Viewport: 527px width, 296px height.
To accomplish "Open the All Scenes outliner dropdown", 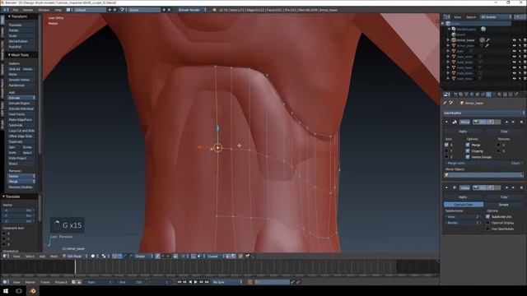I will coord(496,16).
